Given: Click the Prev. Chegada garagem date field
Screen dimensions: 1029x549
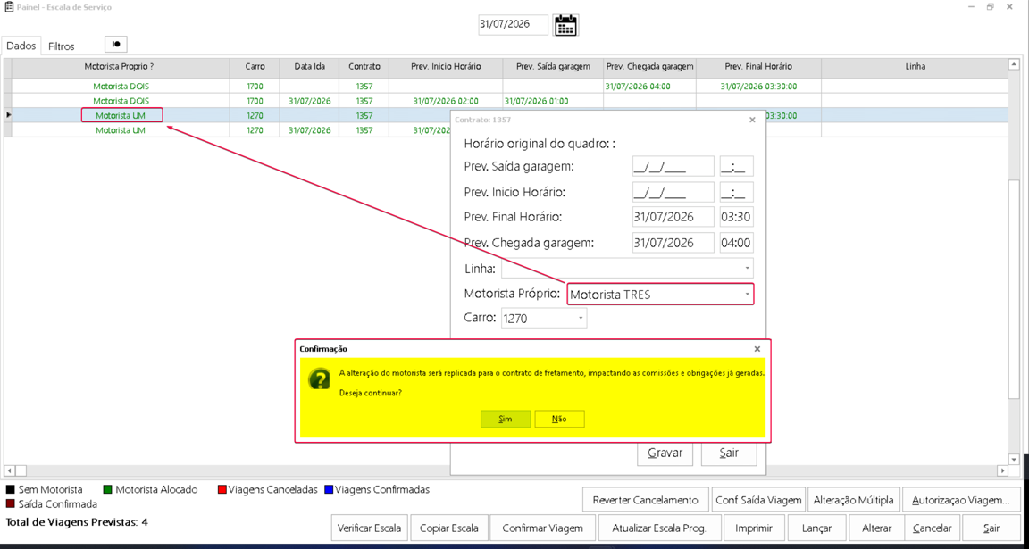Looking at the screenshot, I should [673, 243].
